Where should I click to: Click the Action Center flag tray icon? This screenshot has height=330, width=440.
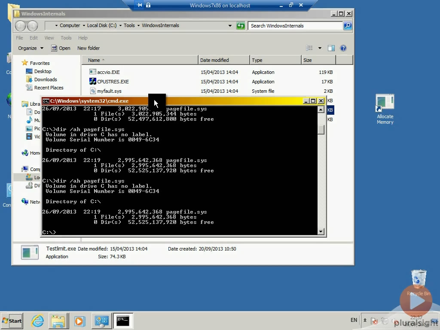374,321
